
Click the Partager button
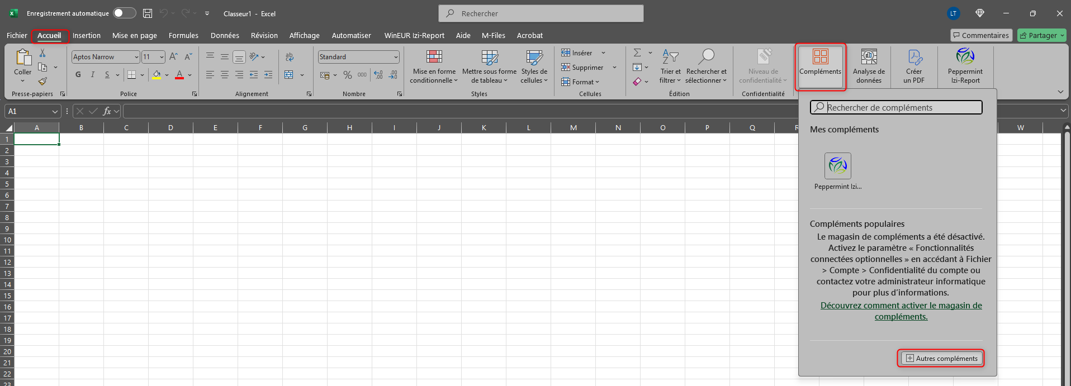point(1042,35)
